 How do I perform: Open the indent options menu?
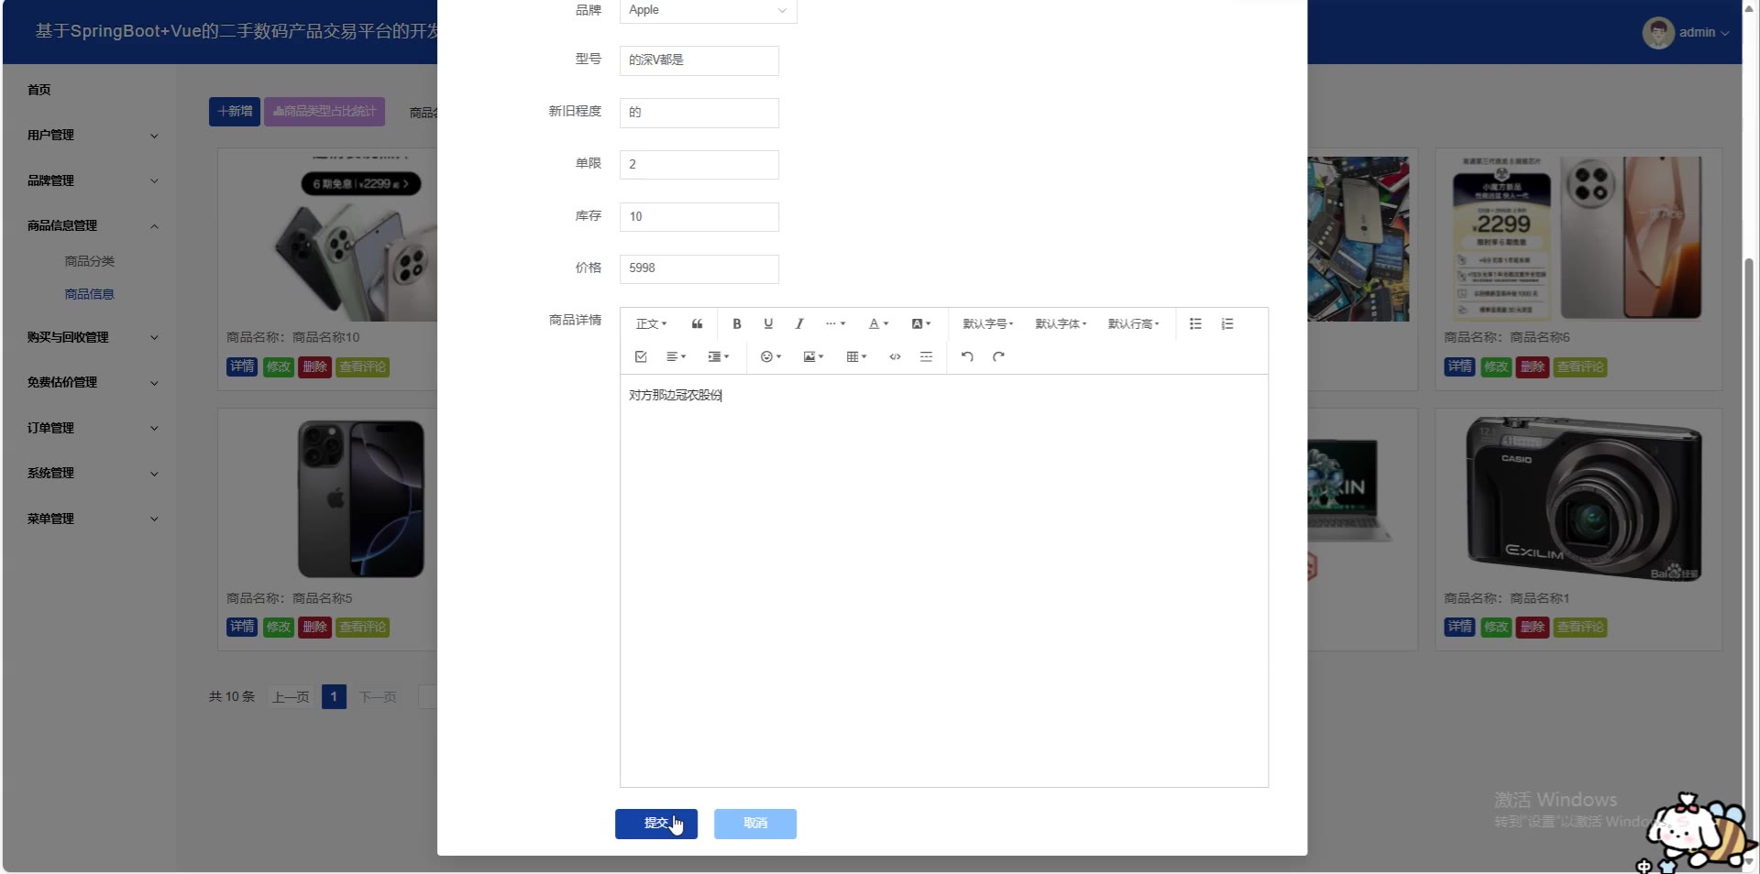coord(718,357)
